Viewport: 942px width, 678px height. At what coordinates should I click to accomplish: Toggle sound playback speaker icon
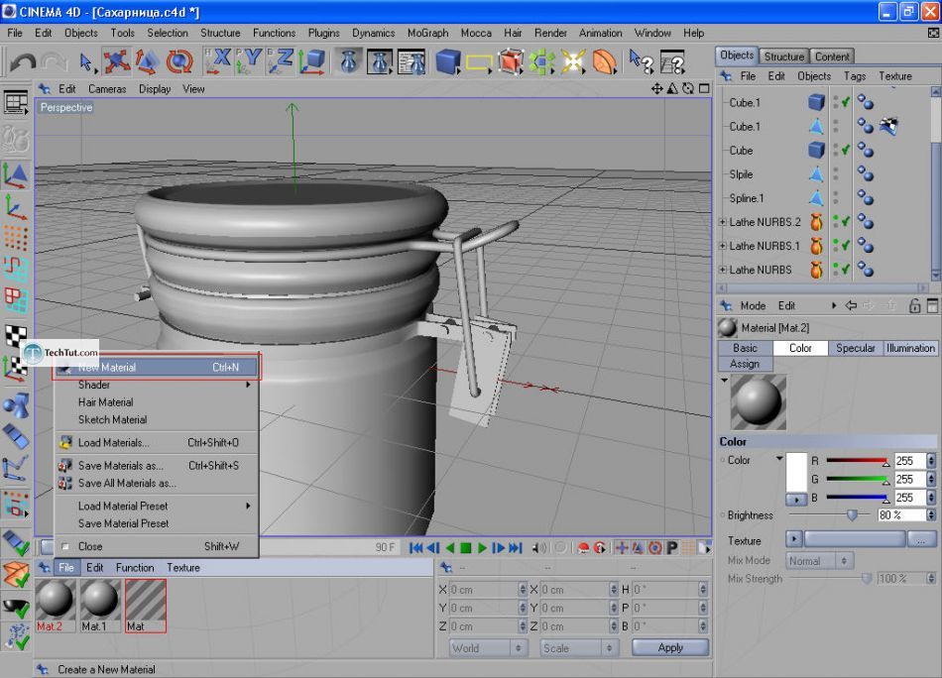pos(539,548)
